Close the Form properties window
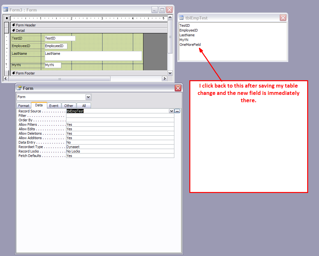 point(178,88)
